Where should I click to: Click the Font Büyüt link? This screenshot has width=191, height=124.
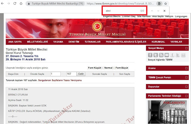click(x=122, y=68)
